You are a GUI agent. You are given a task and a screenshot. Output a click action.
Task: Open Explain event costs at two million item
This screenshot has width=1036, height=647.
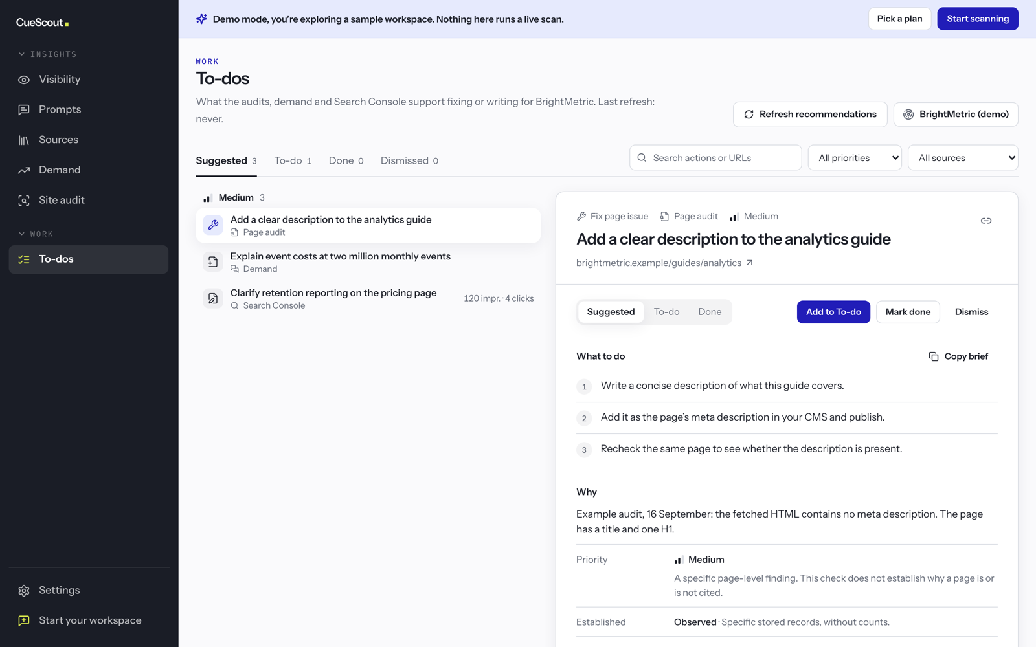368,262
